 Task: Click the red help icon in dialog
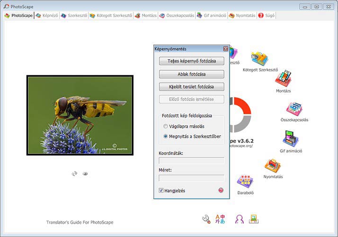[x=221, y=191]
